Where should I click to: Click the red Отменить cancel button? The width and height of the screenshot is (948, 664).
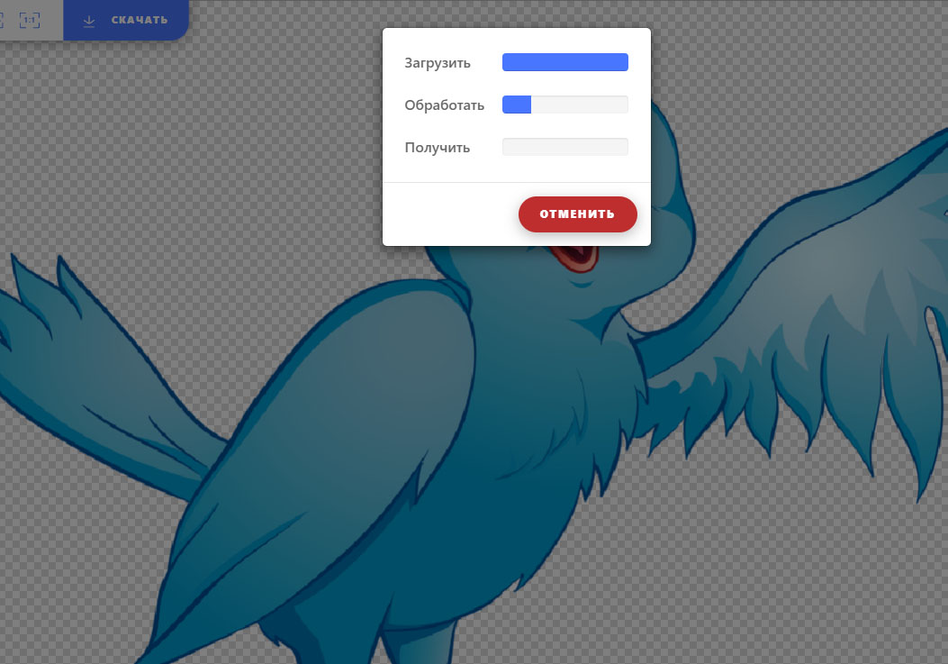(x=577, y=214)
